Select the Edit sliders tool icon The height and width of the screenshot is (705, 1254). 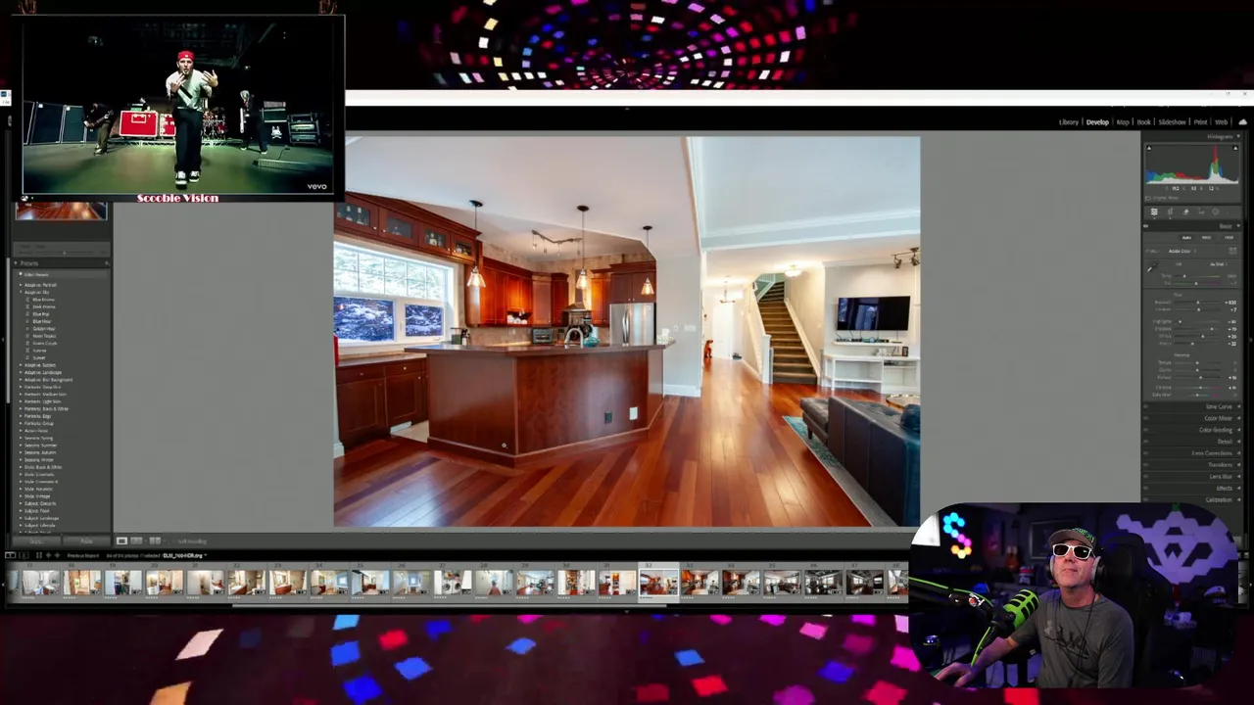(1154, 211)
